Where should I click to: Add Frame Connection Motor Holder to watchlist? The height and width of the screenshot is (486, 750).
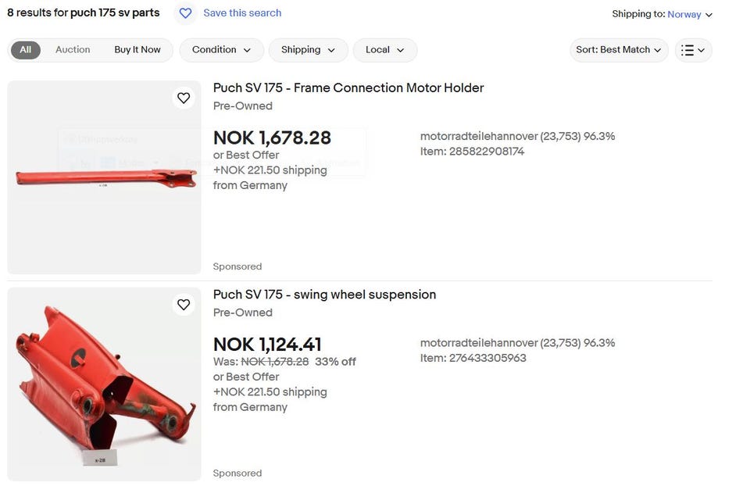(184, 98)
